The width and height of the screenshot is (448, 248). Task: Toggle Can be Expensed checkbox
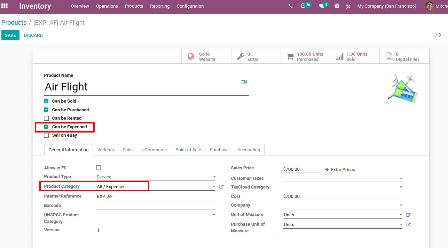pos(46,127)
